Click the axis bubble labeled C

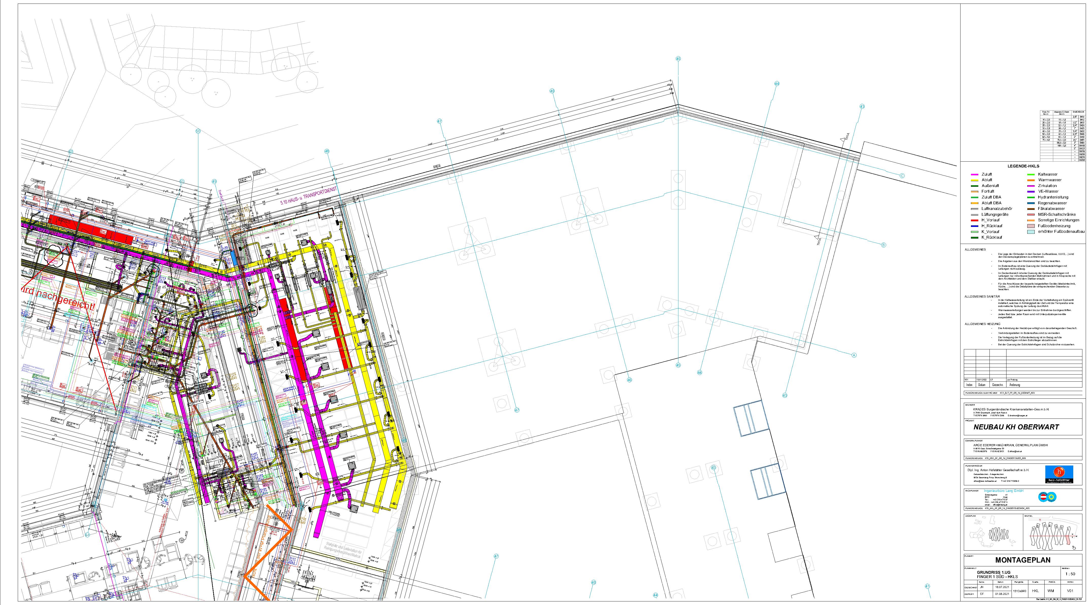tap(902, 176)
